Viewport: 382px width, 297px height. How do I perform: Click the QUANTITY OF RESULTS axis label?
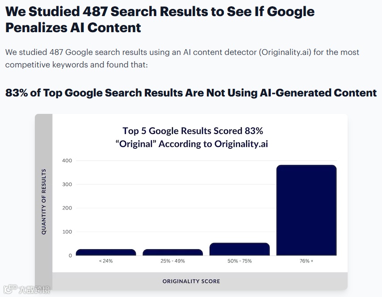click(44, 202)
